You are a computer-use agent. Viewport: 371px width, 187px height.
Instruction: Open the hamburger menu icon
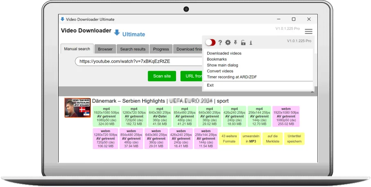[x=308, y=31]
